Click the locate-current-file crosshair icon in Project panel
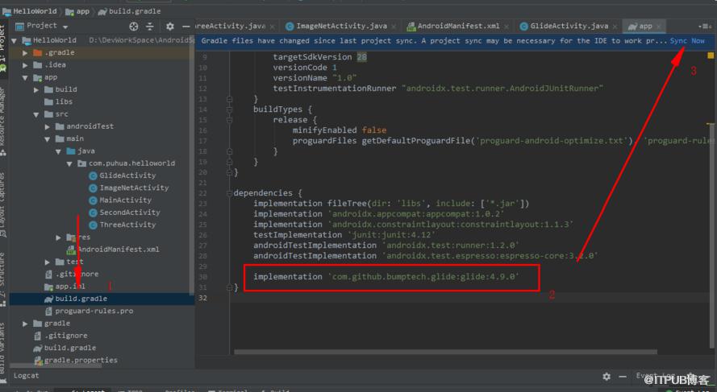Screen dimensions: 717x392 (x=134, y=27)
